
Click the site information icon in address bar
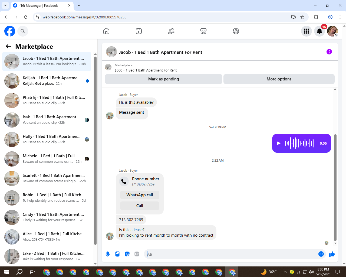pyautogui.click(x=37, y=17)
